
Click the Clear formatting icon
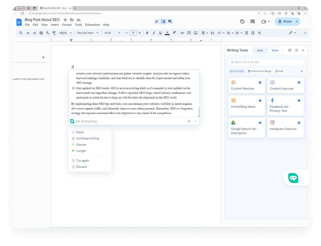coord(259,33)
